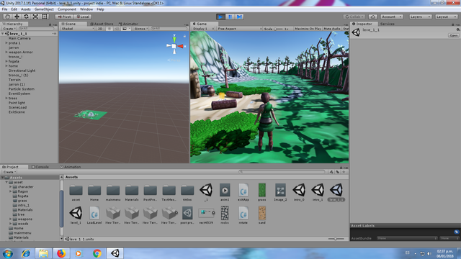Open the Free Aspect dropdown

coord(239,29)
